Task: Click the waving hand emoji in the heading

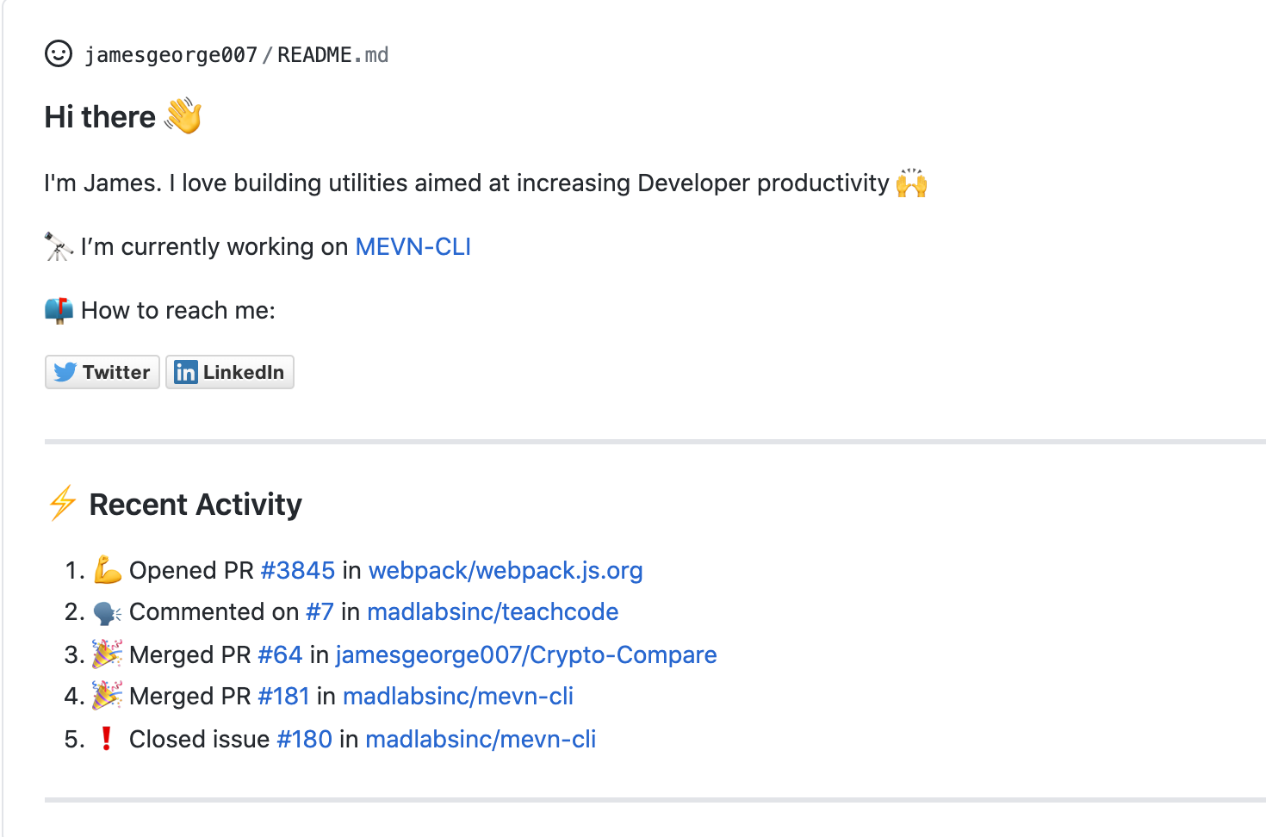Action: (182, 115)
